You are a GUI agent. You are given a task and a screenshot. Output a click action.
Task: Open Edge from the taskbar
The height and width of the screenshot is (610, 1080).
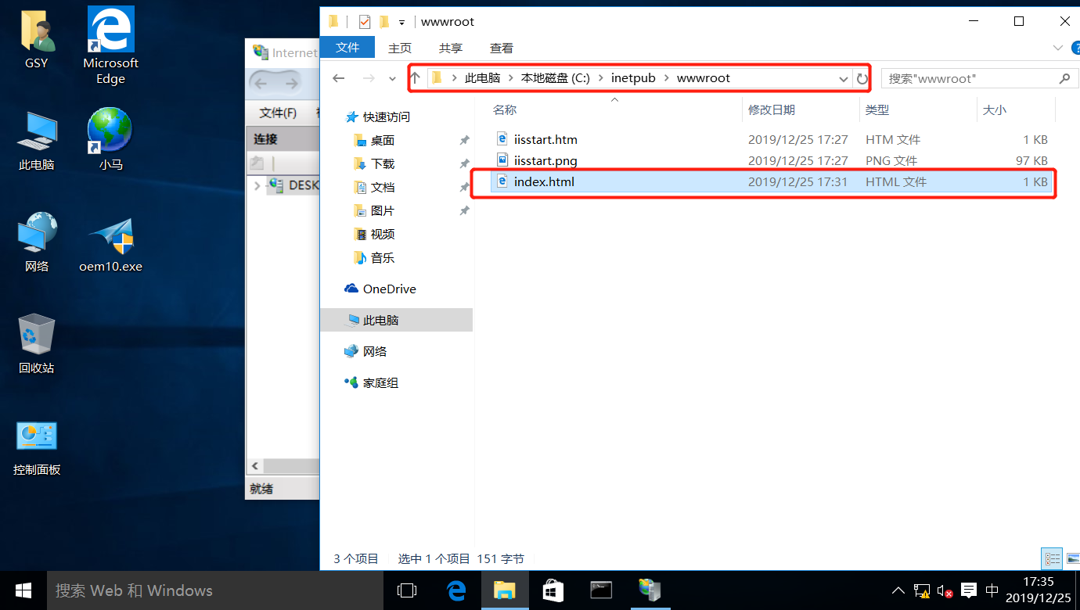click(456, 590)
